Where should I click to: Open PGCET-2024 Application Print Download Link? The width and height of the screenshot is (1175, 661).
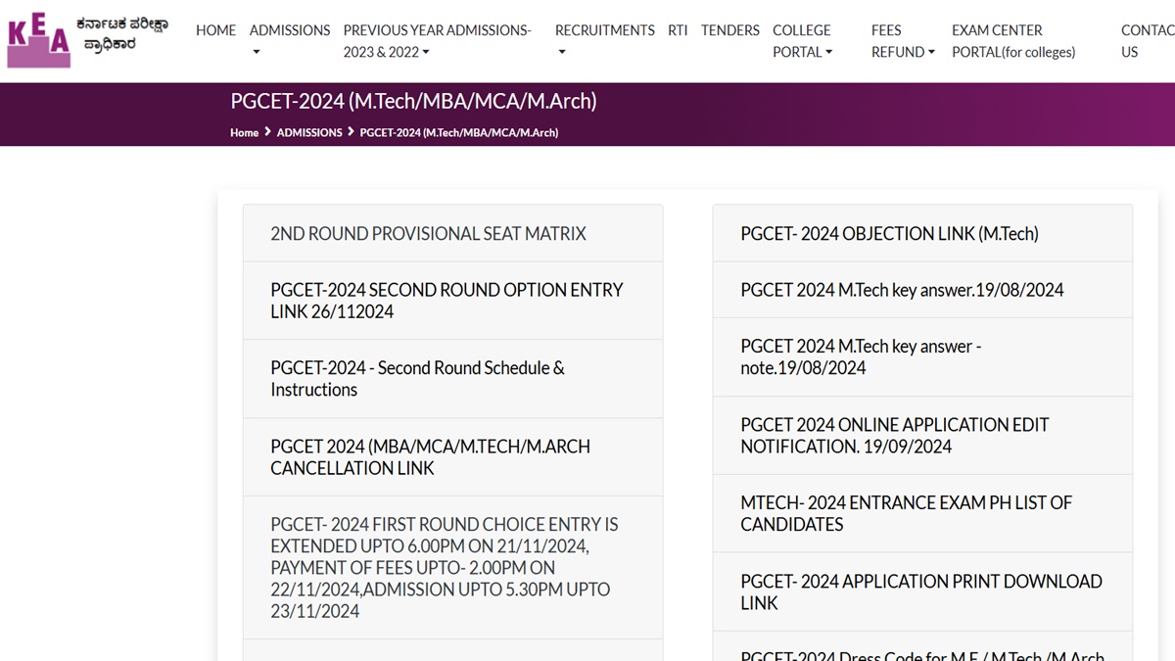(x=920, y=591)
